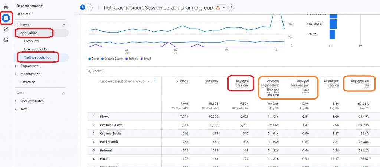Click the Referral bar in bar chart
This screenshot has width=380, height=167.
click(332, 34)
